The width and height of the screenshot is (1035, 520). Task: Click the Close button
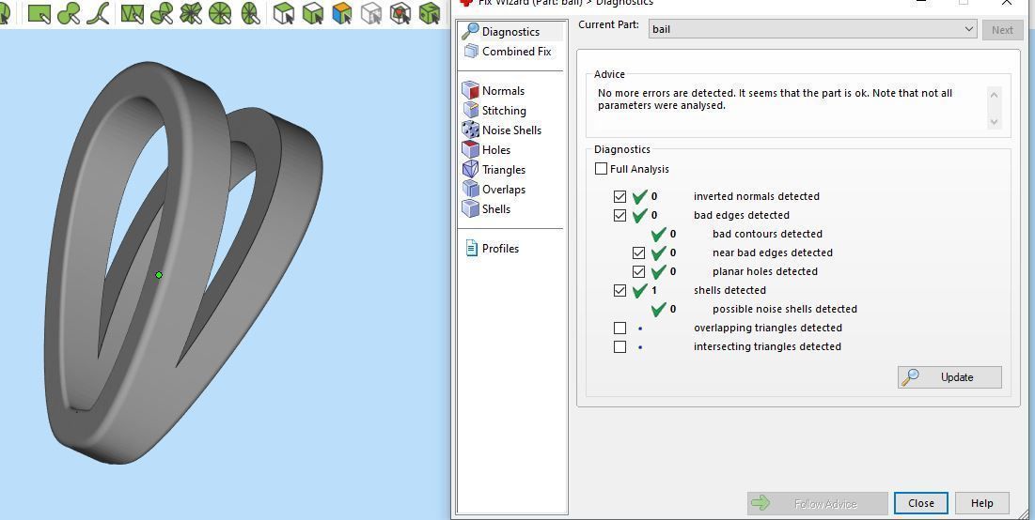pos(921,503)
